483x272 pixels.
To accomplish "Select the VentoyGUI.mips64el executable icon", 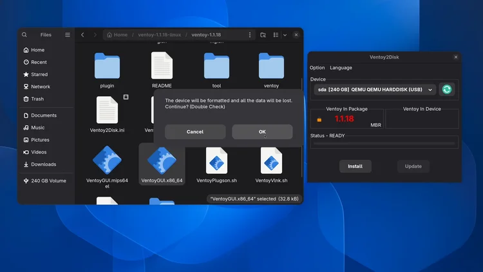I will point(107,160).
